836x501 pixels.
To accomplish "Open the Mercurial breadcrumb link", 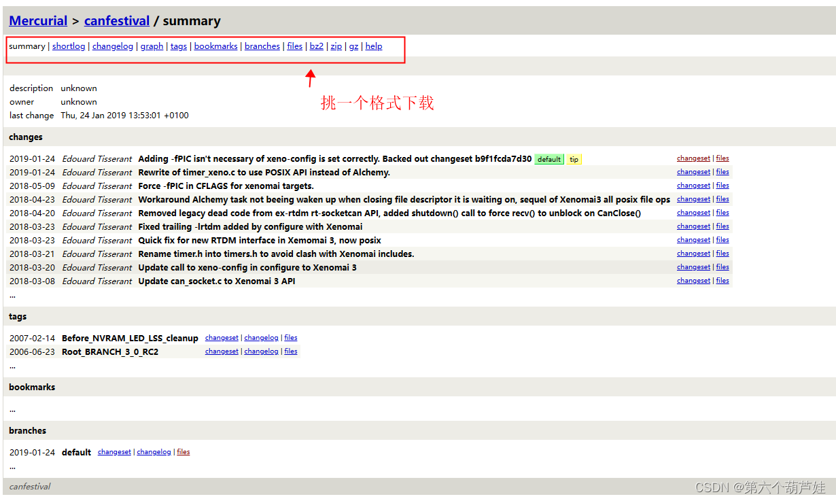I will 38,20.
